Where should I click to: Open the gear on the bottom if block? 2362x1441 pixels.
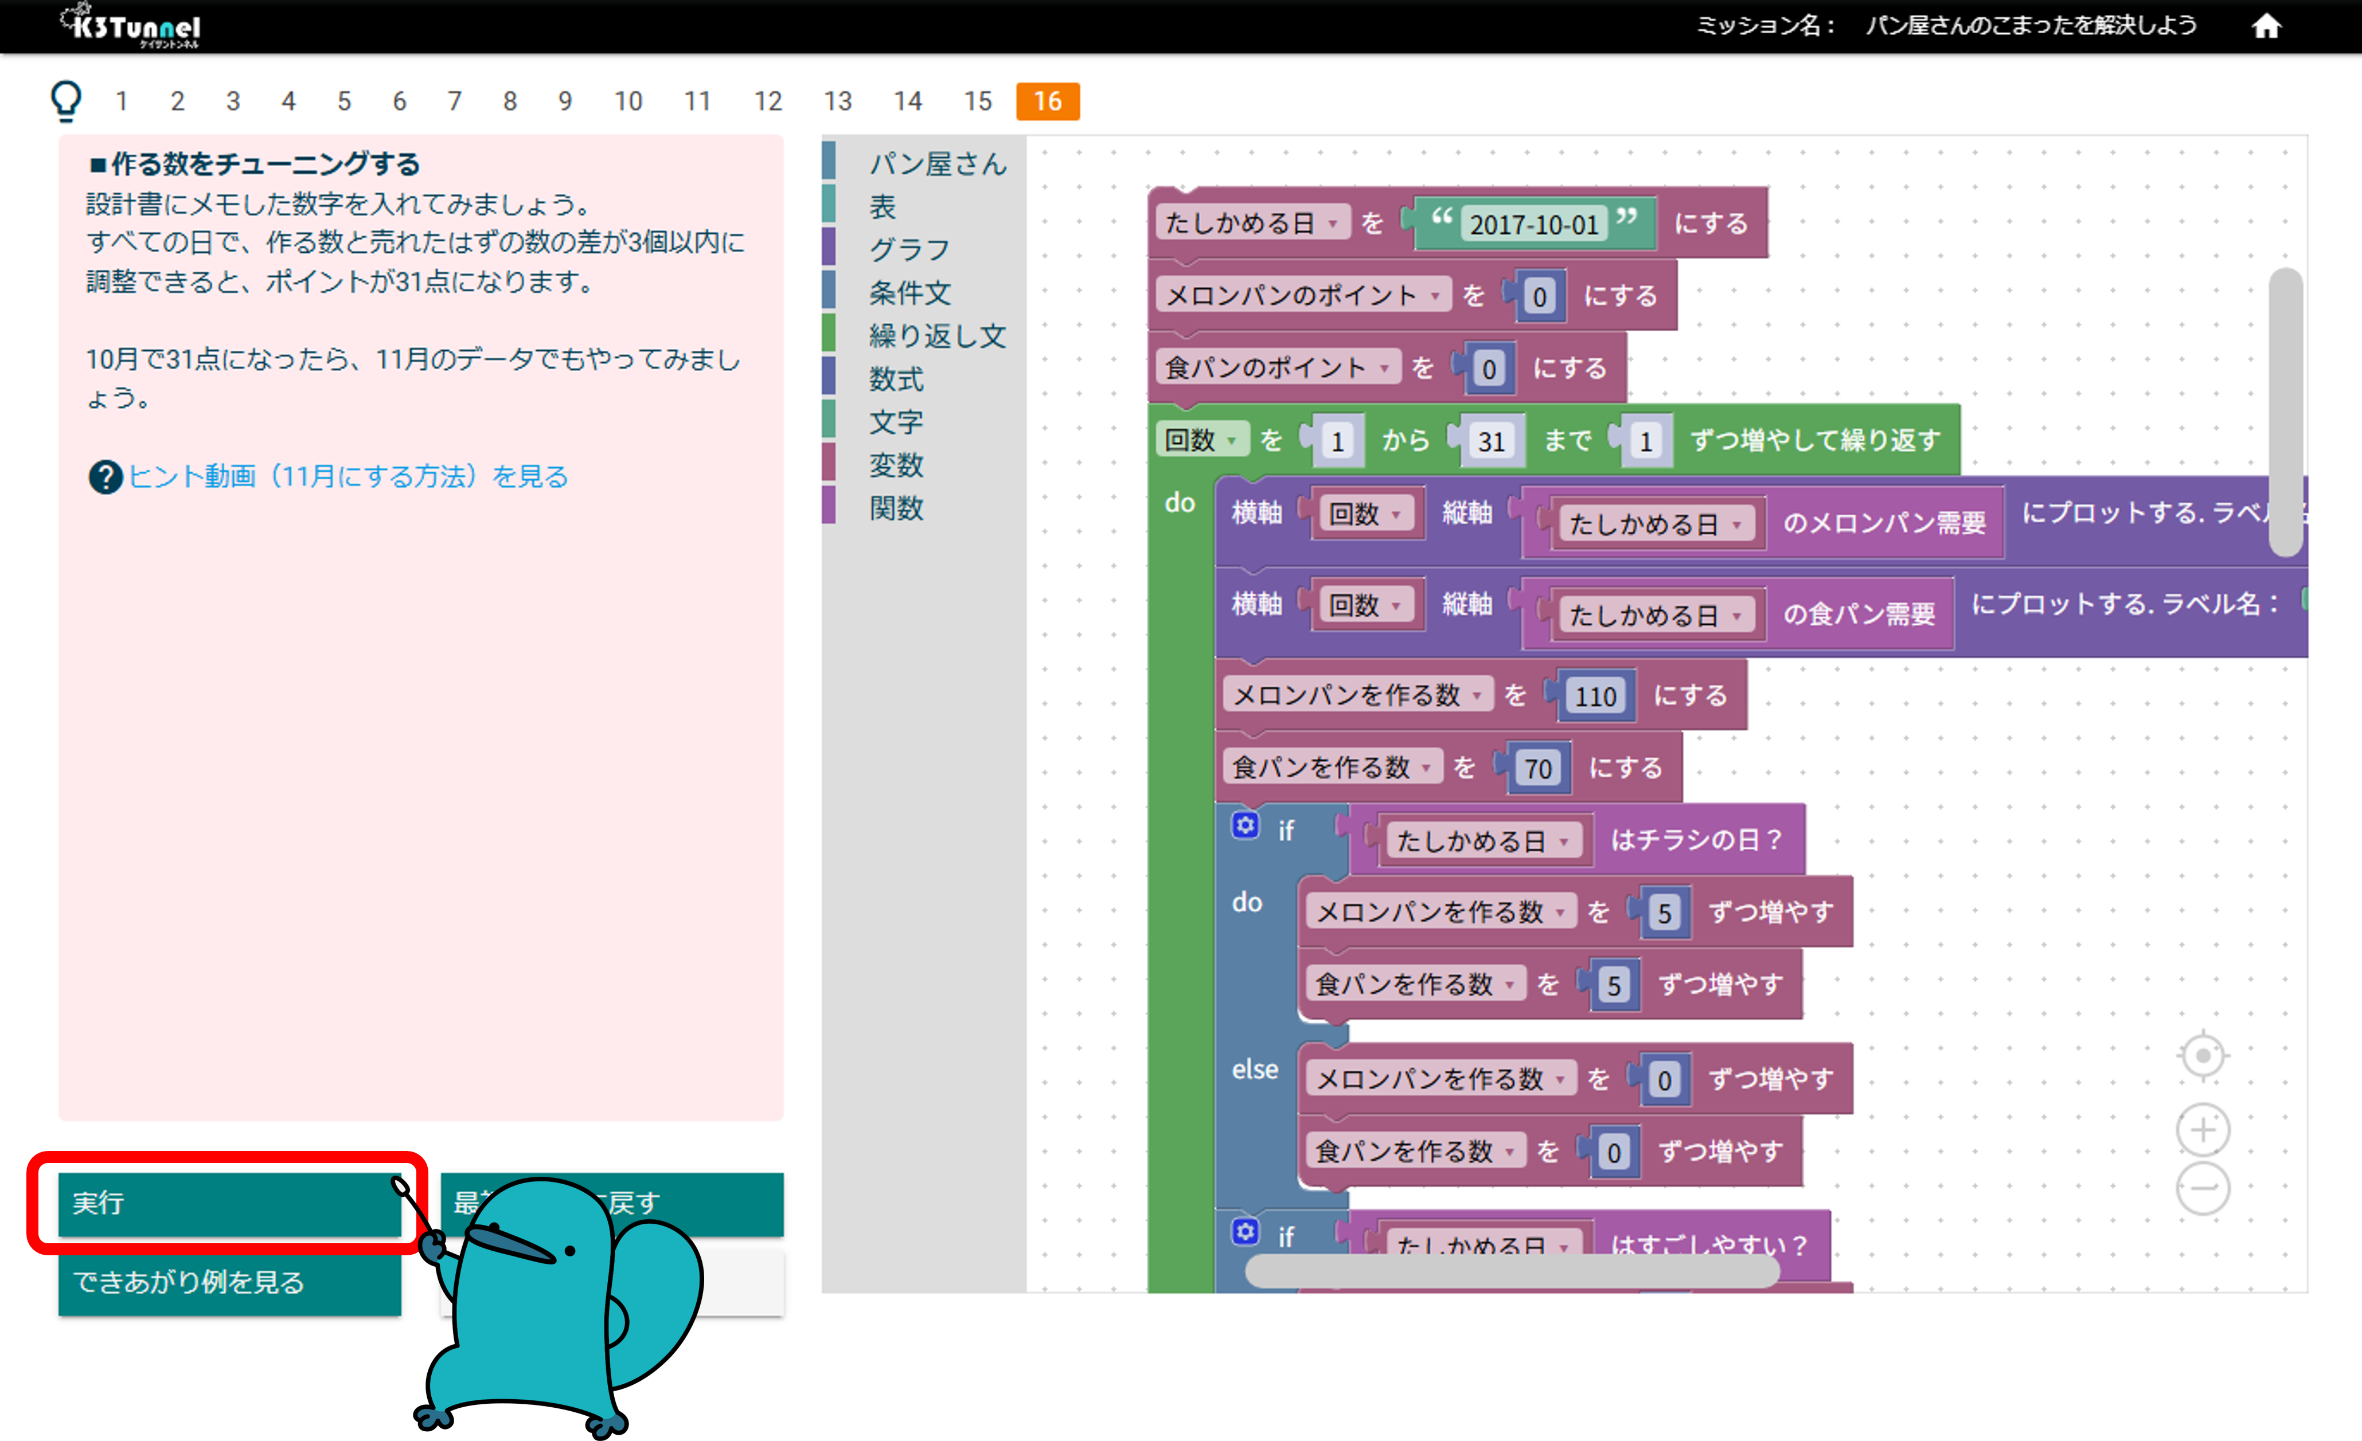tap(1246, 1231)
